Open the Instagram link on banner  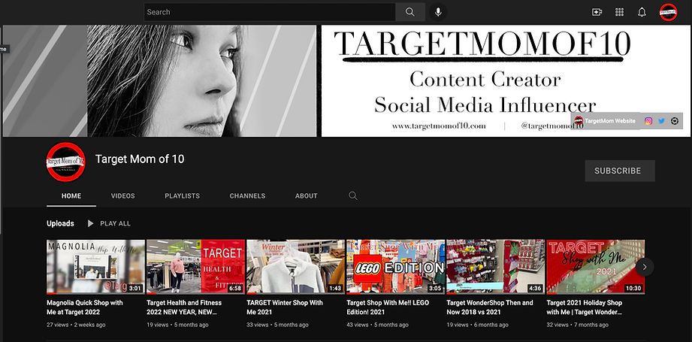[x=648, y=121]
